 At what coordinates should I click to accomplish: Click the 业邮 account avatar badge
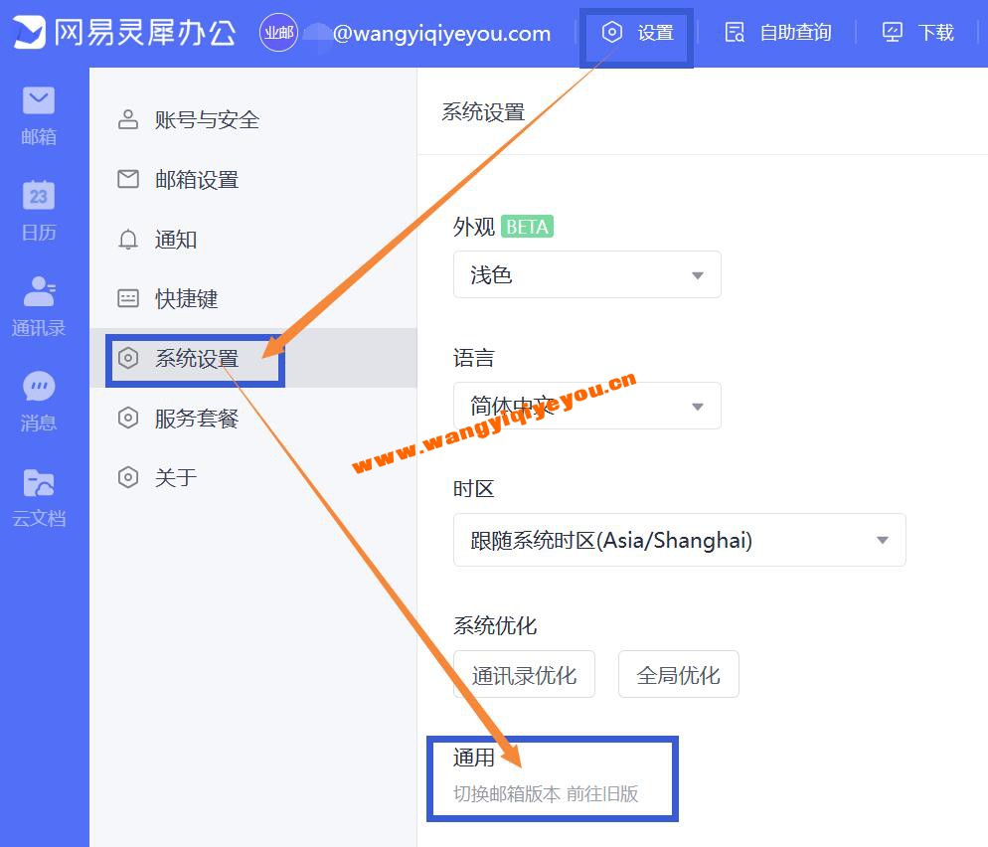[278, 32]
